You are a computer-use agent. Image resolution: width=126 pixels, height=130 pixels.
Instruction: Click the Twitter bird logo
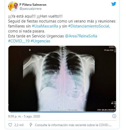[x=114, y=4]
